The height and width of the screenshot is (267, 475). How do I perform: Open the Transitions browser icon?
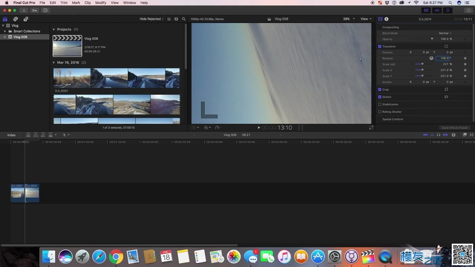pyautogui.click(x=472, y=135)
